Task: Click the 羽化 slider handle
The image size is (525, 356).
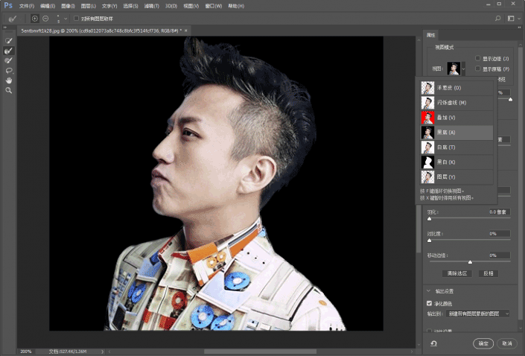Action: pyautogui.click(x=429, y=219)
